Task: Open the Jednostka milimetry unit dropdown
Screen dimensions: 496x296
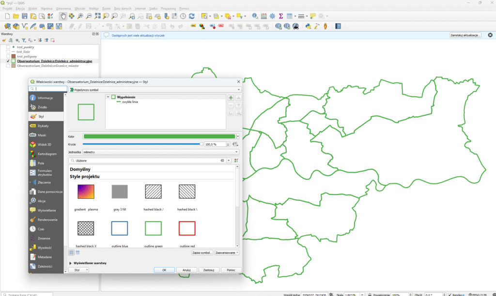Action: tap(161, 152)
